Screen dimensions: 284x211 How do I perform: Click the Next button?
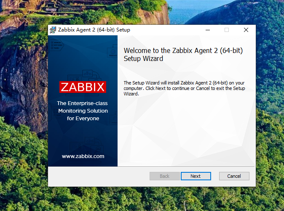point(196,176)
